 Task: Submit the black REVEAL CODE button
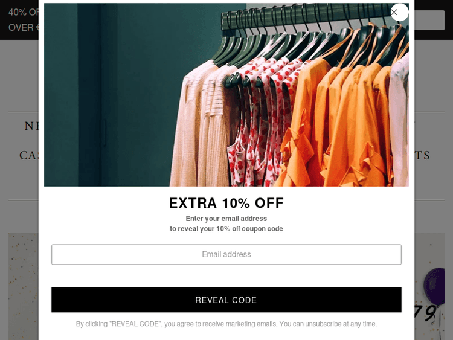point(226,300)
